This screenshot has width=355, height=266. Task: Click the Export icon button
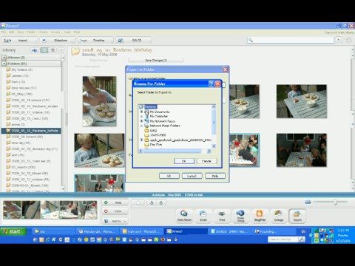[297, 216]
